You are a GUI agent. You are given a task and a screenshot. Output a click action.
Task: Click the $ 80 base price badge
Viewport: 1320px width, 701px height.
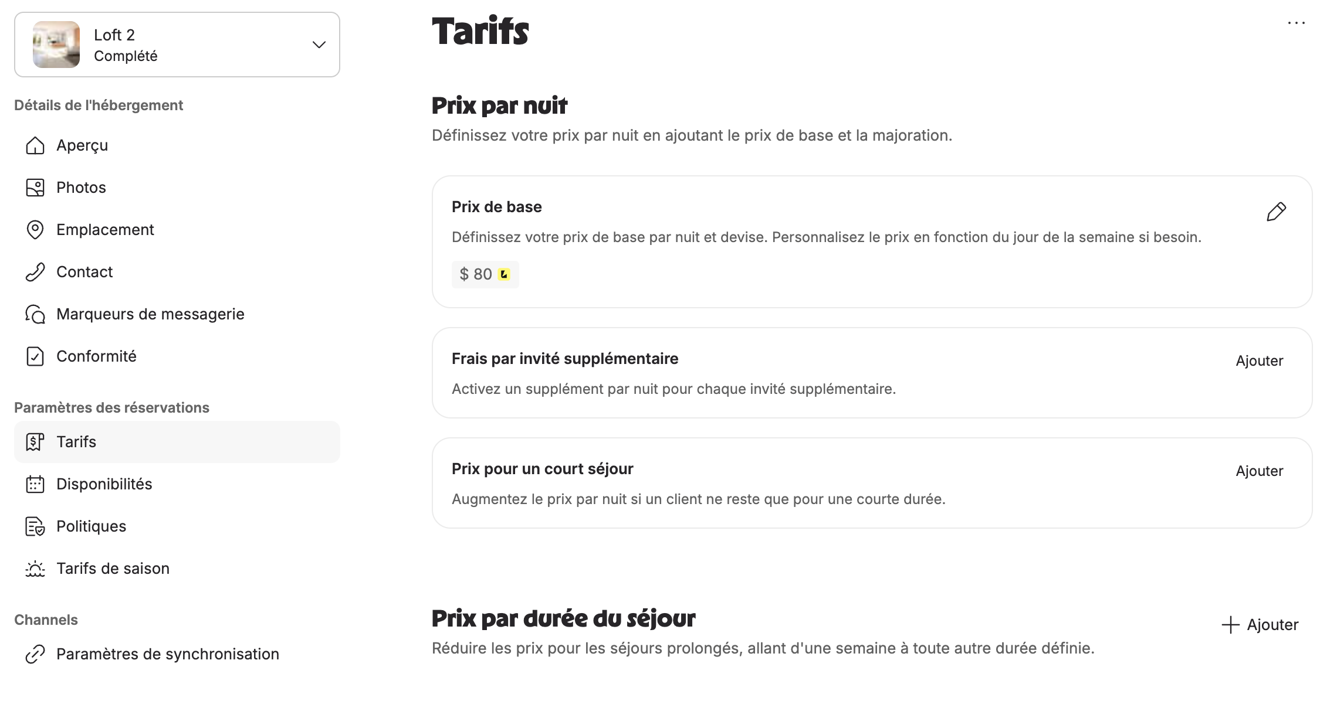[485, 274]
